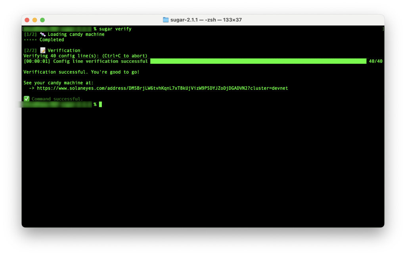Viewport: 406px width, 256px height.
Task: Click the folder icon in the title bar
Action: pos(166,20)
